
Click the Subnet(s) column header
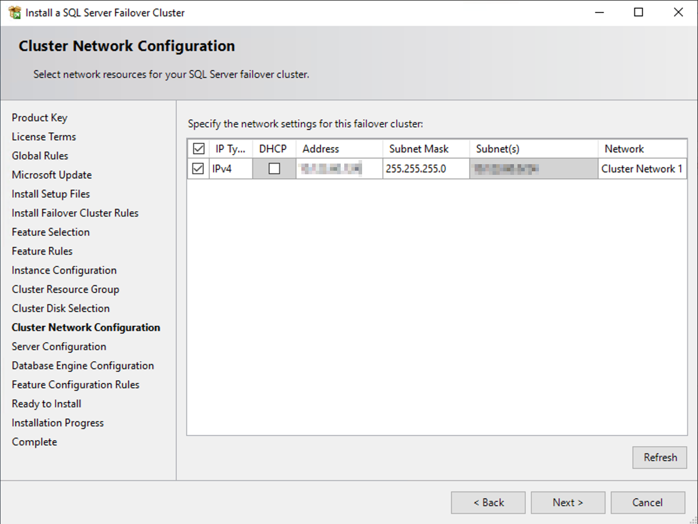pyautogui.click(x=533, y=149)
